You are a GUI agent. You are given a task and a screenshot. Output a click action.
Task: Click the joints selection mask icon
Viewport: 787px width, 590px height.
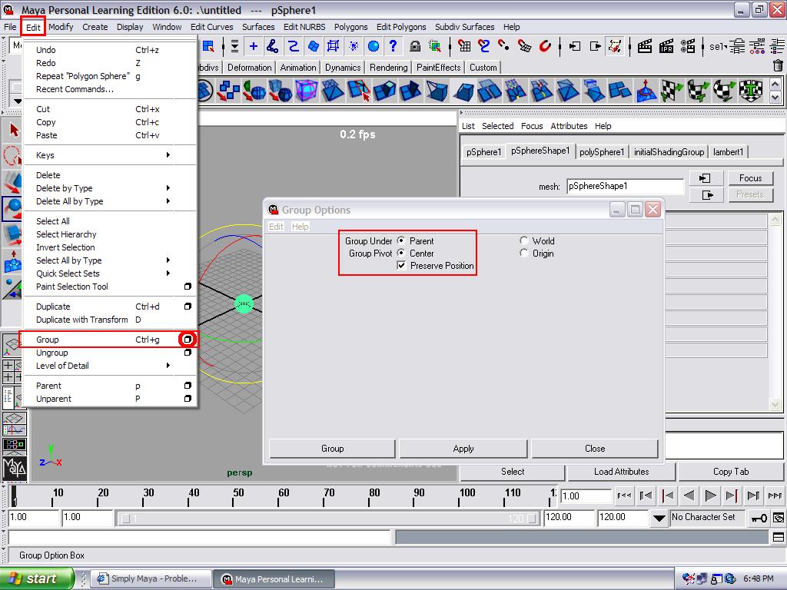coord(273,47)
